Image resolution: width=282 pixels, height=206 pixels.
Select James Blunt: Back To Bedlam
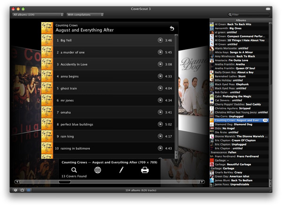(x=239, y=180)
